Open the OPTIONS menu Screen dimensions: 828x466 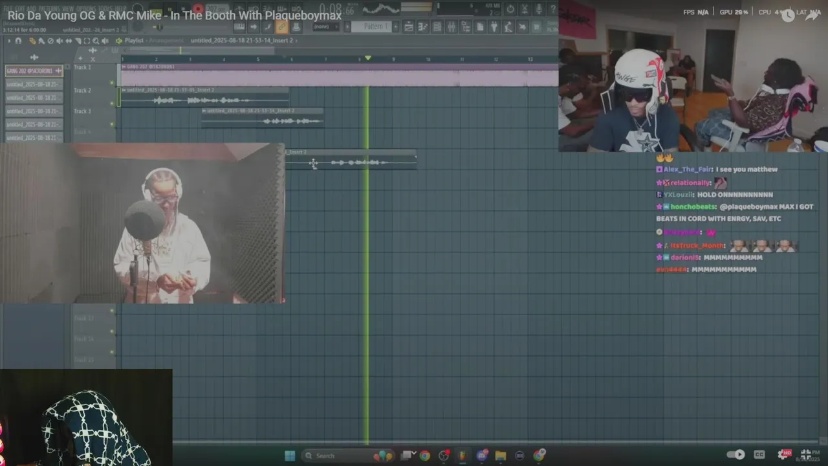86,8
